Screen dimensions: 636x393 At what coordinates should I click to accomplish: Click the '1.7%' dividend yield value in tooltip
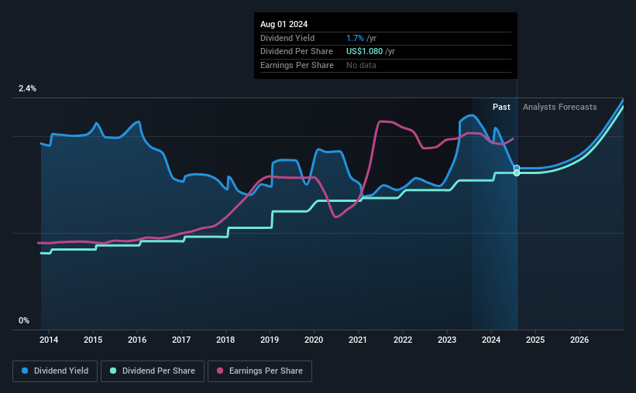pos(355,38)
